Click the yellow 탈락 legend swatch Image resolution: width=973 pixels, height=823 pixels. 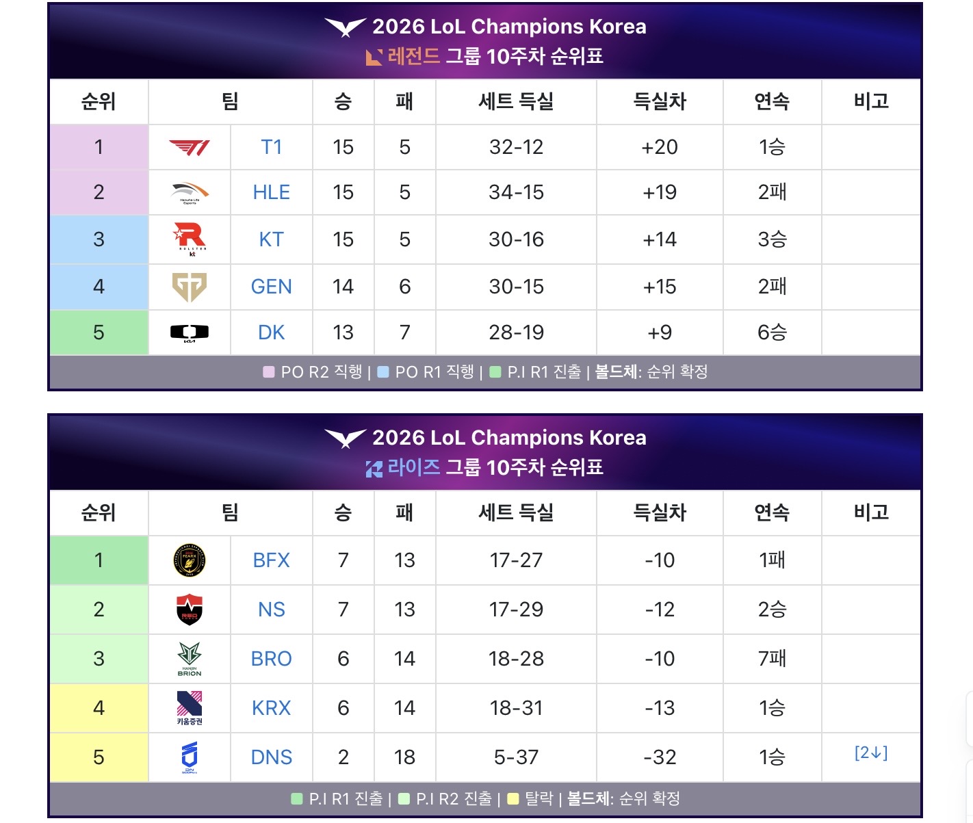tap(513, 799)
